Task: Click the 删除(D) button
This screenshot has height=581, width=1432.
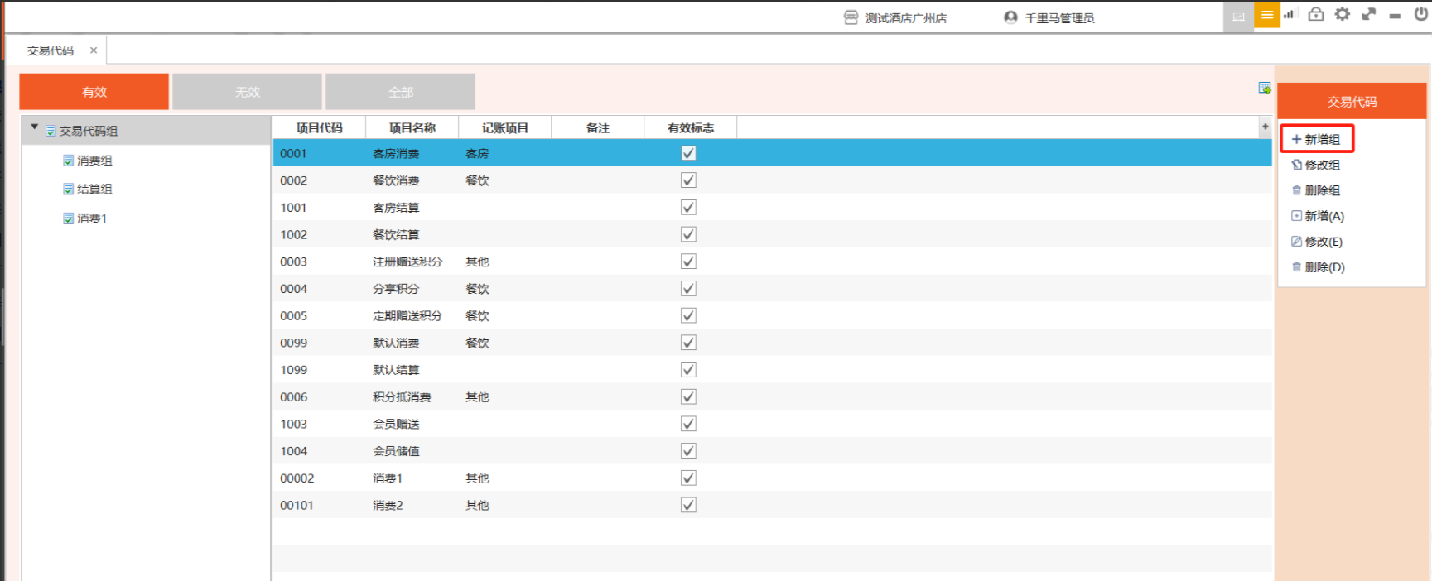Action: tap(1324, 267)
